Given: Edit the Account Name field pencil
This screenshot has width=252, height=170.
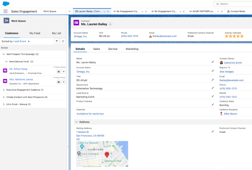Looking at the screenshot, I should [213, 71].
